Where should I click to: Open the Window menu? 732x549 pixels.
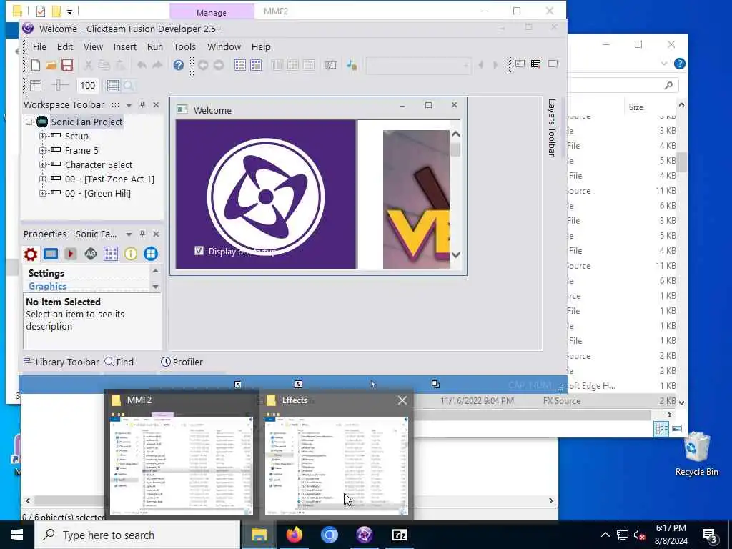tap(224, 46)
